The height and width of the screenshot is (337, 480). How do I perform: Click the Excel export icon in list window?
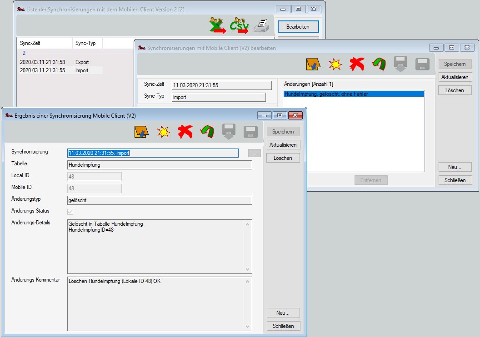217,26
